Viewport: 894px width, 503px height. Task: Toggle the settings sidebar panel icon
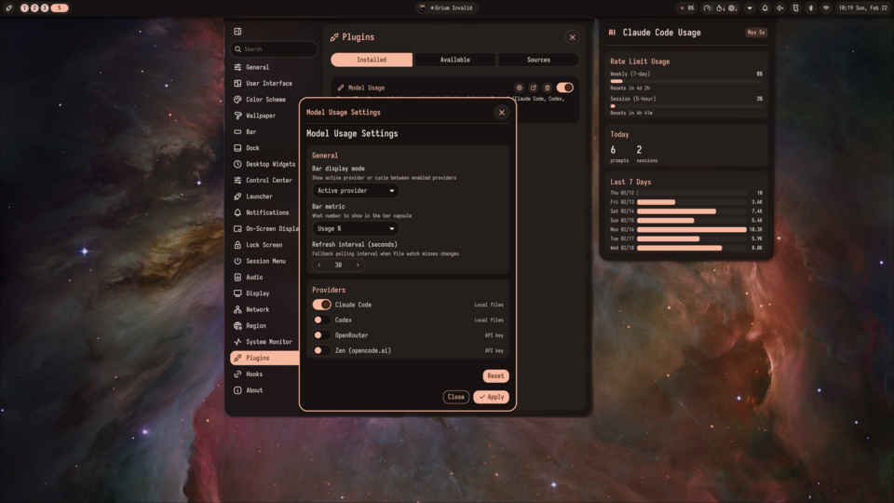click(x=237, y=32)
